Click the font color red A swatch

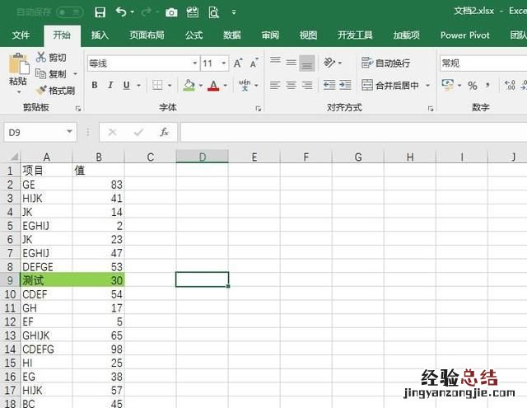click(x=213, y=85)
